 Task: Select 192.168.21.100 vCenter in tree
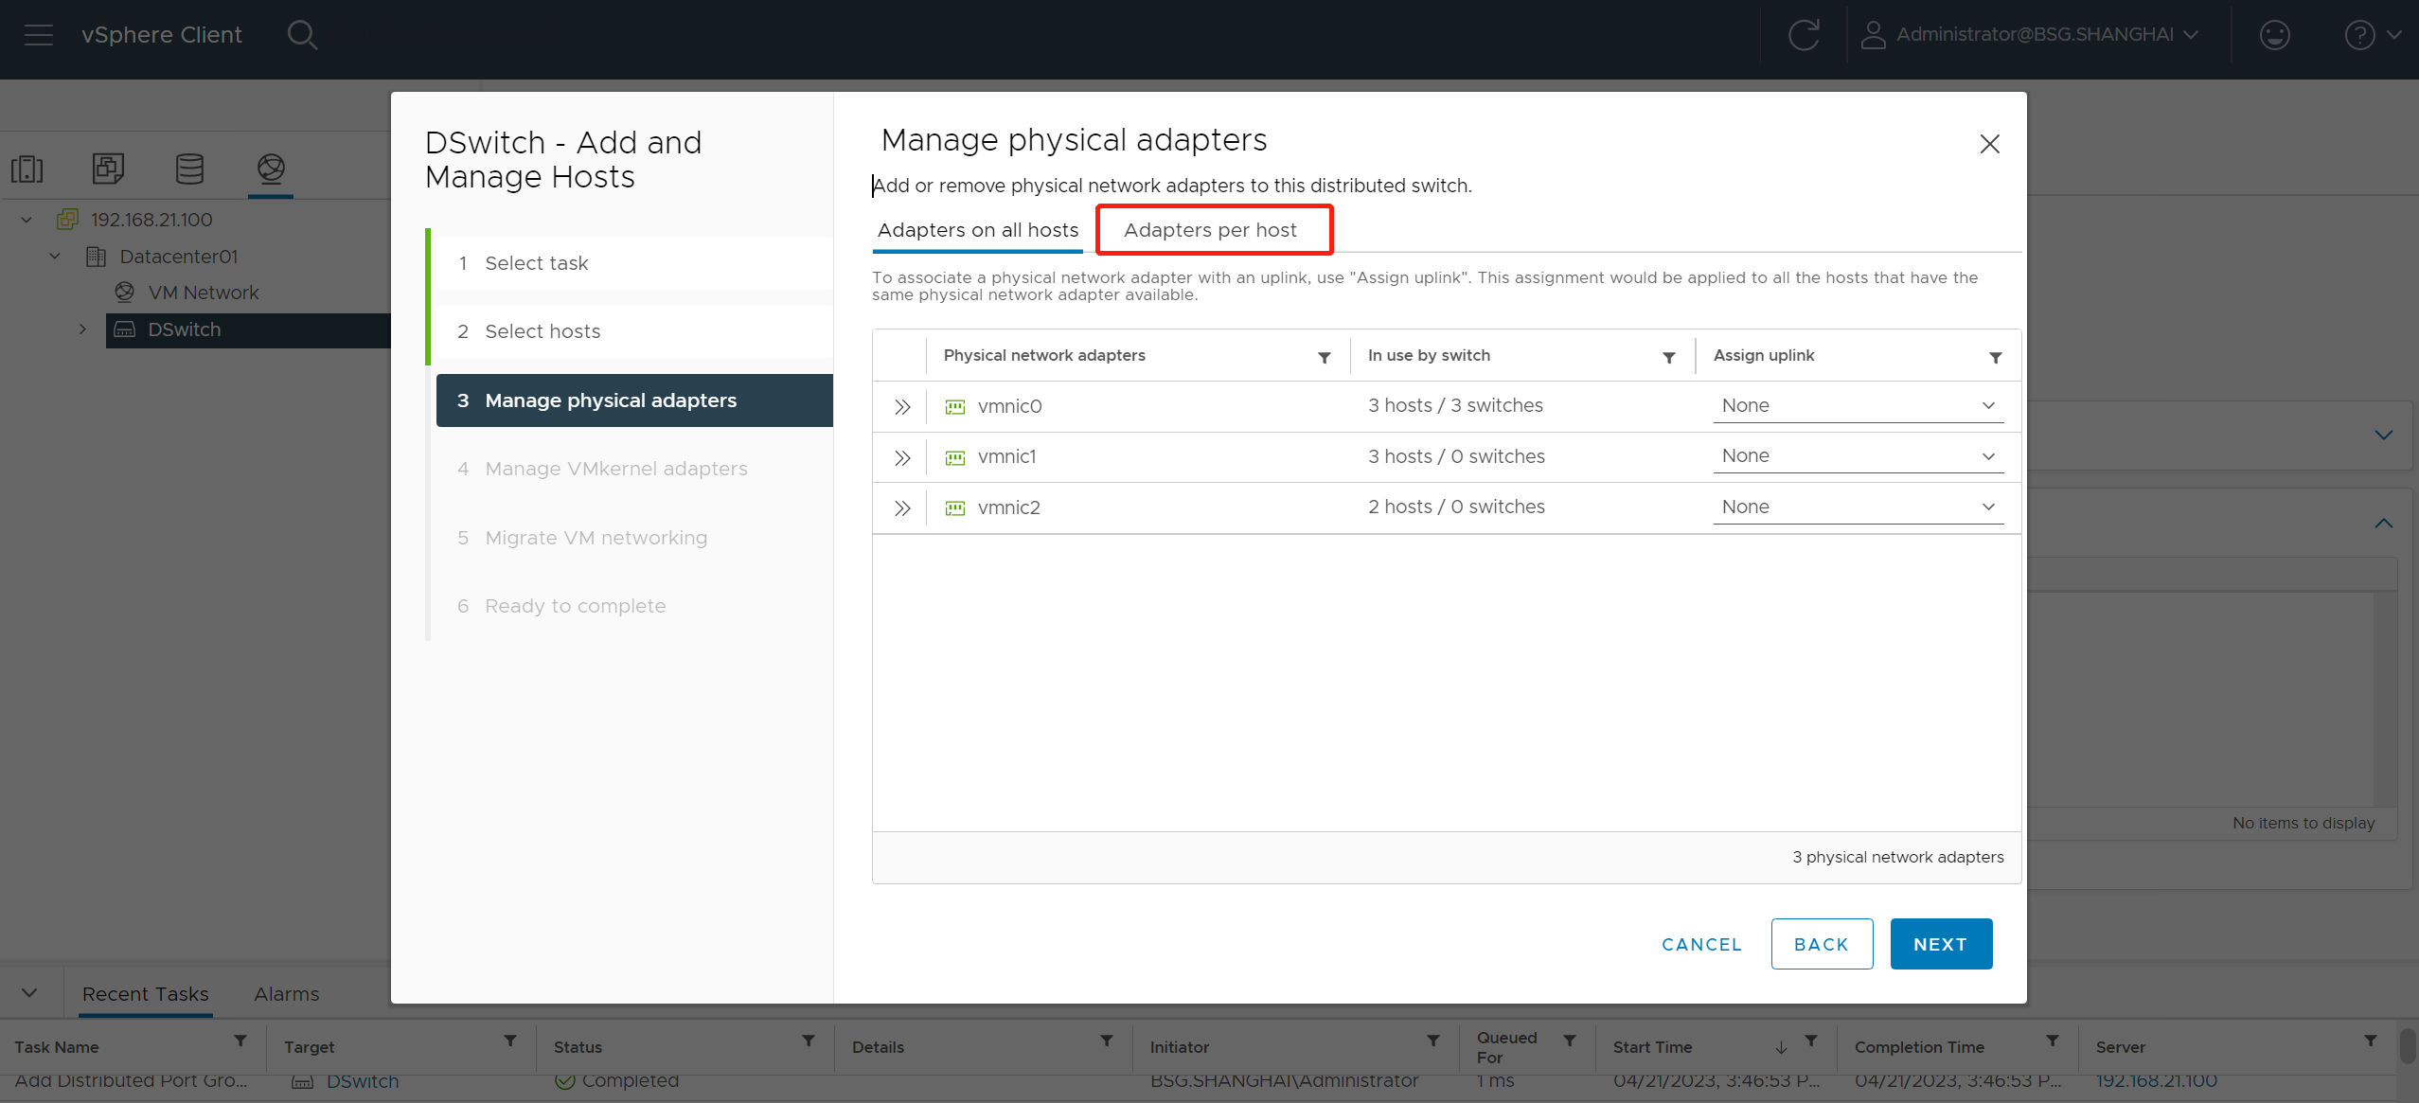(x=151, y=220)
